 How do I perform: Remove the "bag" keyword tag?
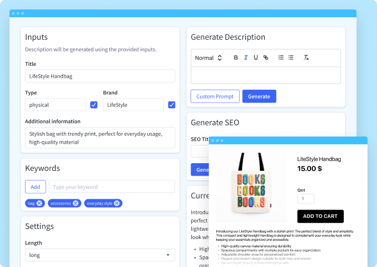tap(39, 203)
